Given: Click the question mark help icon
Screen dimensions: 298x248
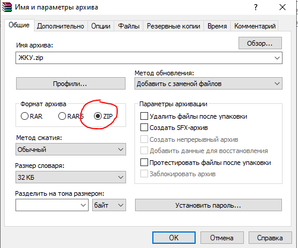Looking at the screenshot, I should pos(256,7).
